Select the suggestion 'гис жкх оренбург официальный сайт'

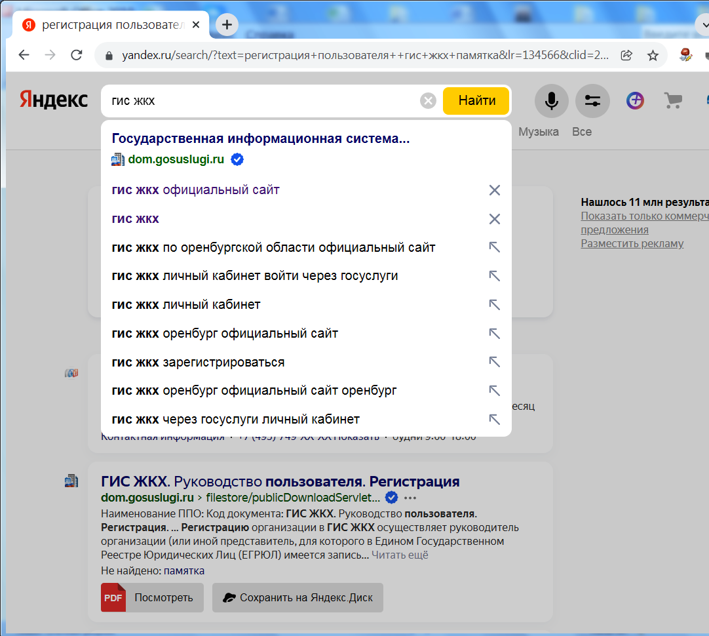tap(225, 333)
